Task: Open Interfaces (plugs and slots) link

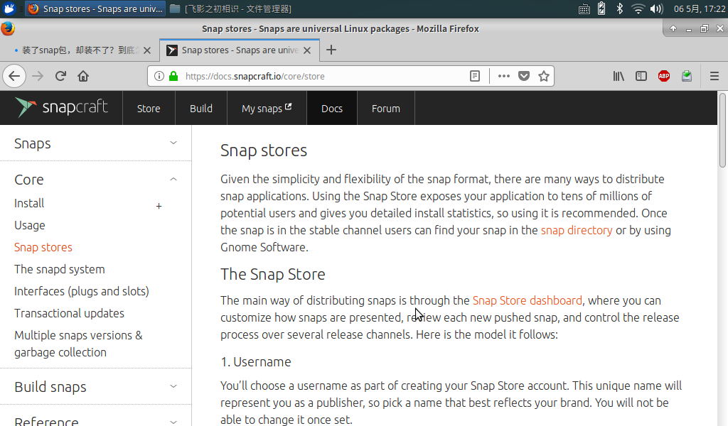Action: tap(82, 291)
